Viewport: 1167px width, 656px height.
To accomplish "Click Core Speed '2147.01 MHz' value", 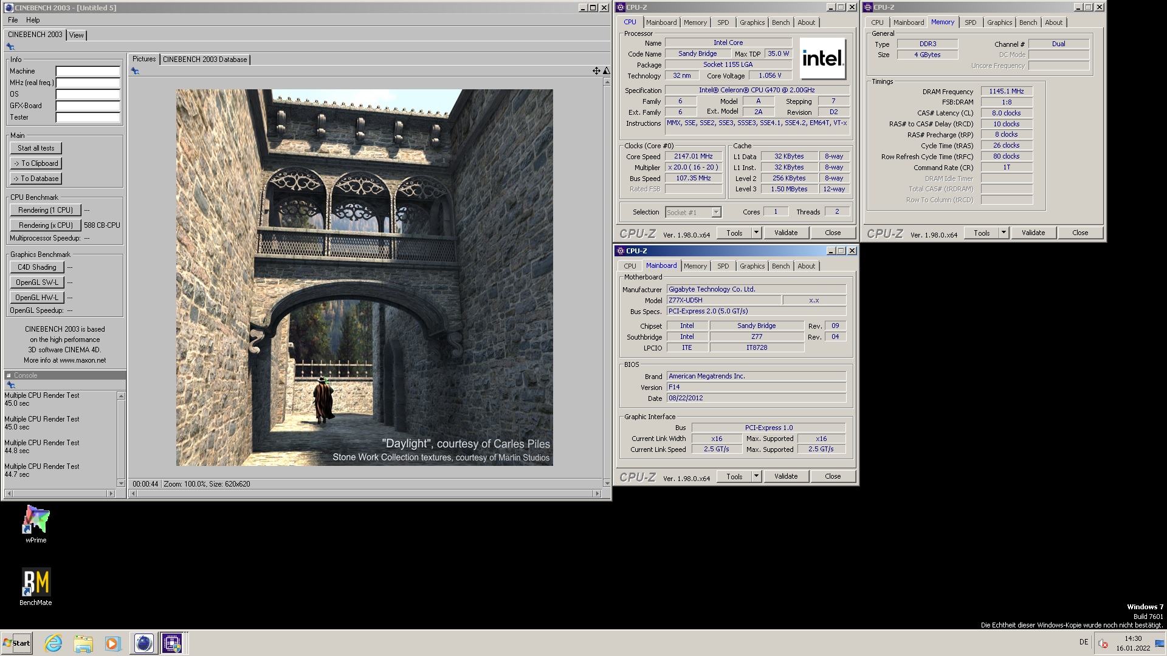I will pyautogui.click(x=694, y=156).
